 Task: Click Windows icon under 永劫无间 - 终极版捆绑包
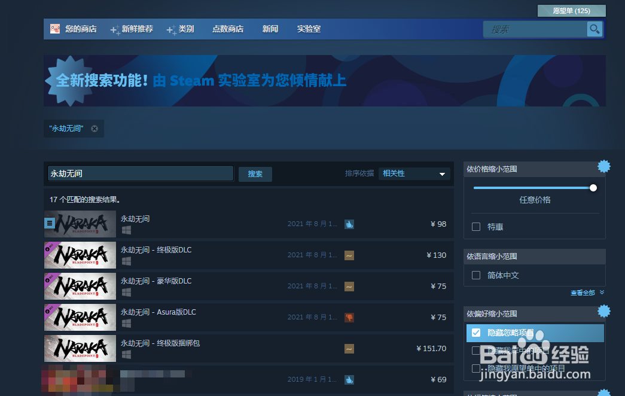(x=126, y=355)
